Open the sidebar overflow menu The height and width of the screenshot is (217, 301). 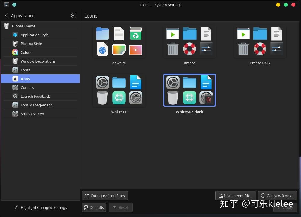[x=74, y=15]
